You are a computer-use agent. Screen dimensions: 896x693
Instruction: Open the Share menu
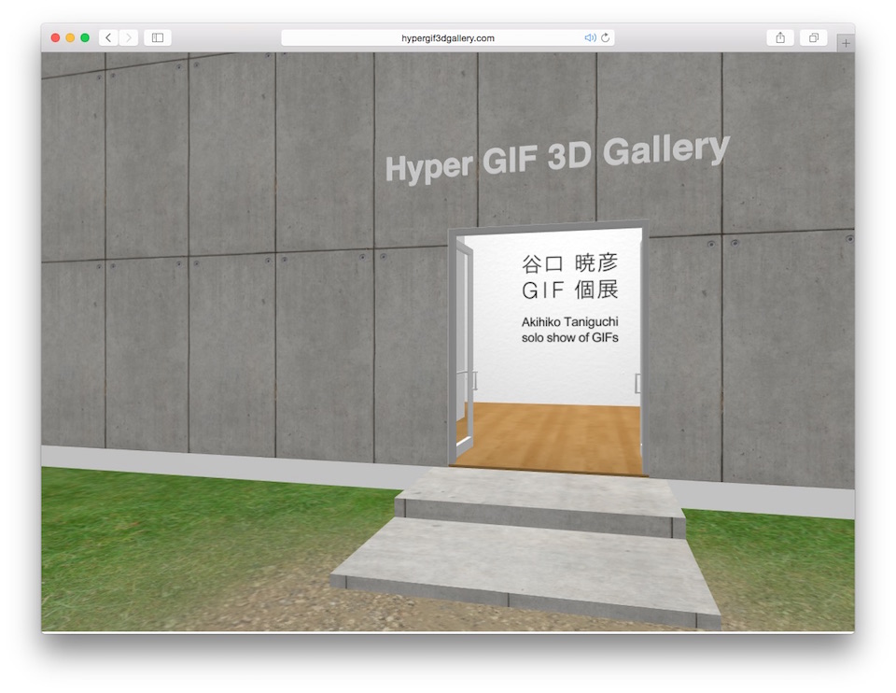click(779, 38)
